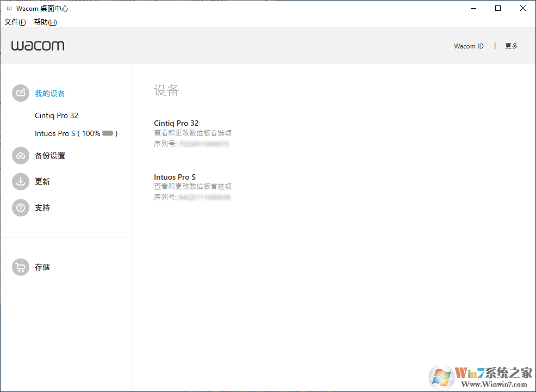The height and width of the screenshot is (392, 536).
Task: Open Intuos Pro S device heading
Action: (174, 177)
